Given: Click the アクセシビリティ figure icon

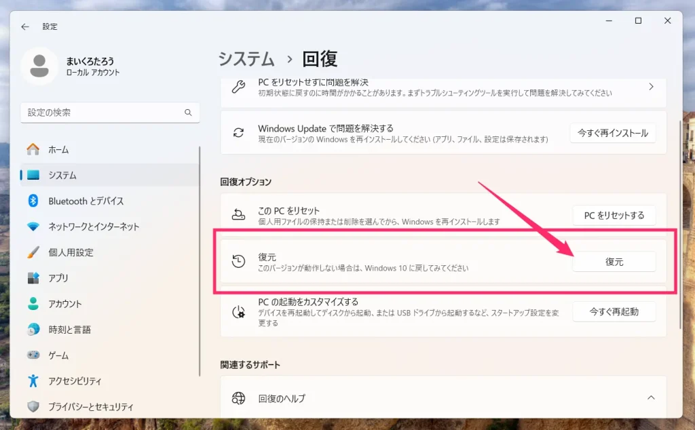Looking at the screenshot, I should click(33, 380).
